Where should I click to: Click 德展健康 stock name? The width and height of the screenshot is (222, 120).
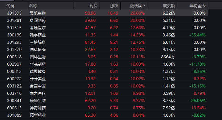tap(38, 71)
